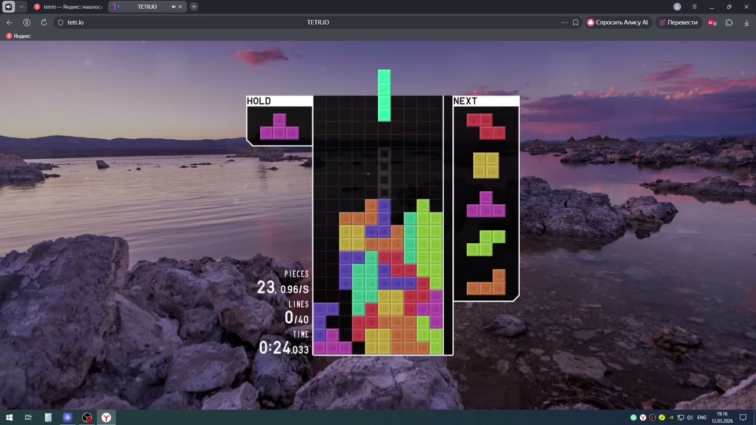Click the 'Спросить Алису AI' button
This screenshot has width=756, height=425.
[x=618, y=22]
